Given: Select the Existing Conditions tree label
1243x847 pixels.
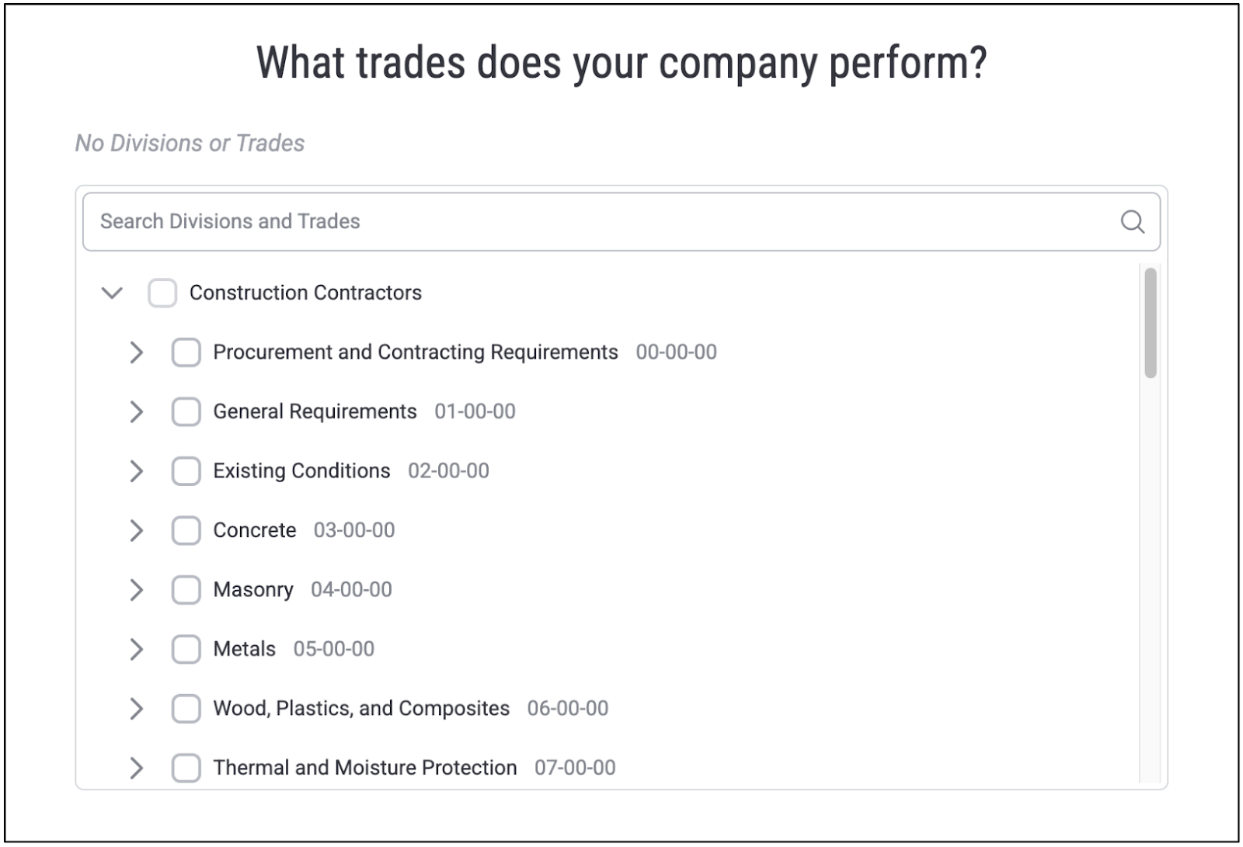Looking at the screenshot, I should click(301, 471).
